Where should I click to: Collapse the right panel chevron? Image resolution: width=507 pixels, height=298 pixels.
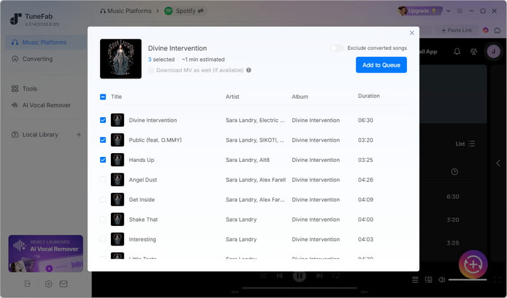coord(498,163)
